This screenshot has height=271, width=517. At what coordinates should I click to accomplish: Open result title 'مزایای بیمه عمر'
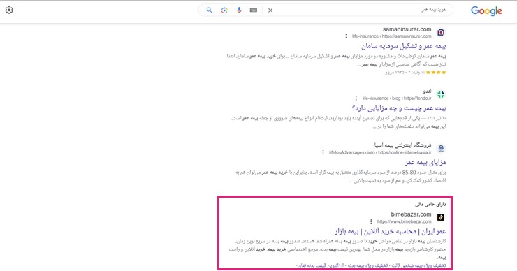[x=425, y=162]
